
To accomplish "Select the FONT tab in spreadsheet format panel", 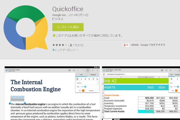I will tap(171, 75).
